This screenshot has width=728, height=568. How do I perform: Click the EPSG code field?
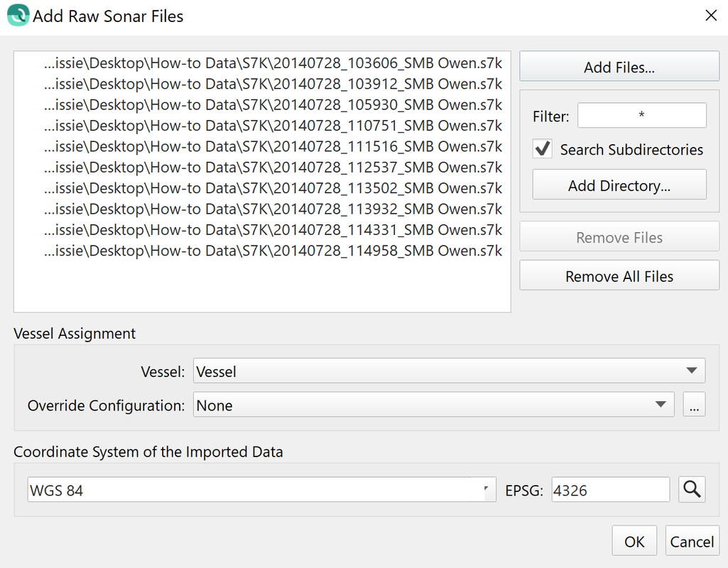coord(610,490)
